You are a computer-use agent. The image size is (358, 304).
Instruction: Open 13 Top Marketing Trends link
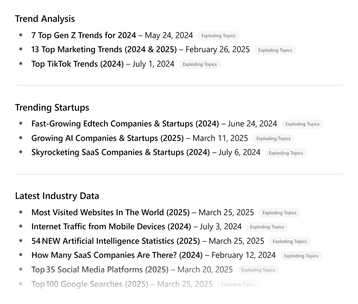pyautogui.click(x=104, y=49)
